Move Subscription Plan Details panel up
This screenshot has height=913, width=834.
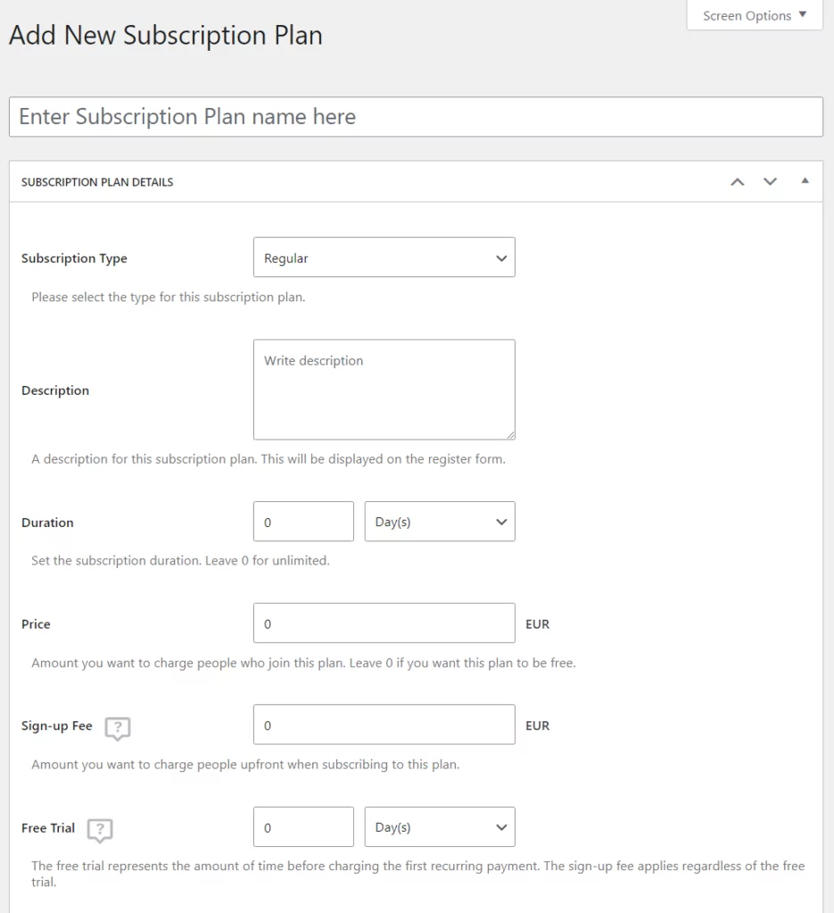pos(738,182)
